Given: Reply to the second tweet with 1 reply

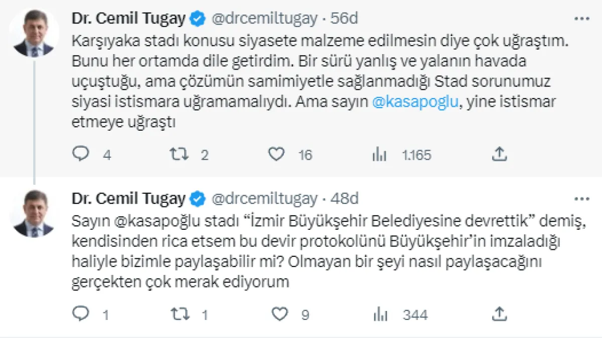Looking at the screenshot, I should click(x=80, y=314).
